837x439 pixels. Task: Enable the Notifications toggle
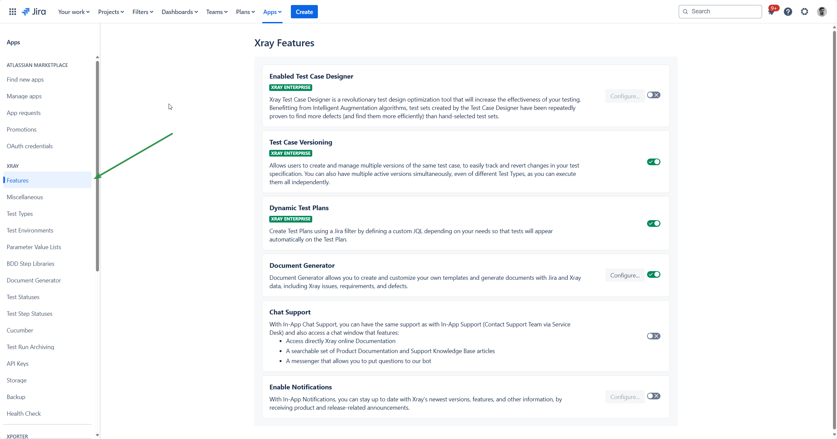pos(653,396)
